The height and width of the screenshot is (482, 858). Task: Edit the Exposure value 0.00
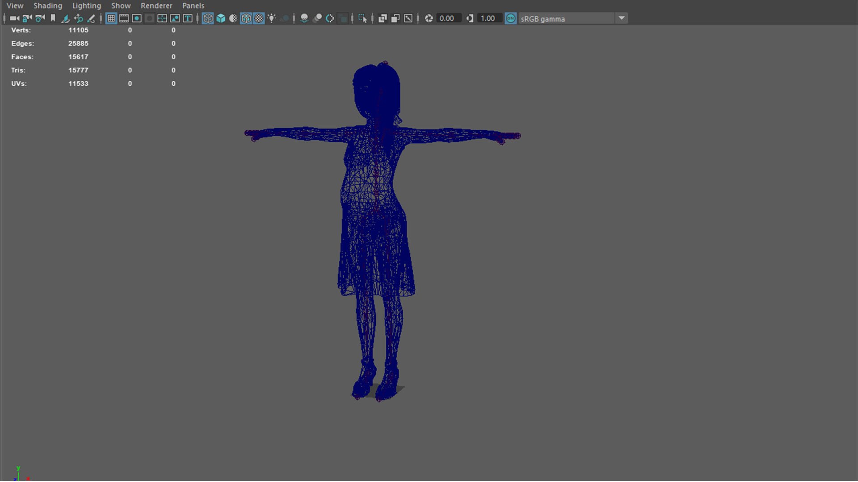pos(449,18)
